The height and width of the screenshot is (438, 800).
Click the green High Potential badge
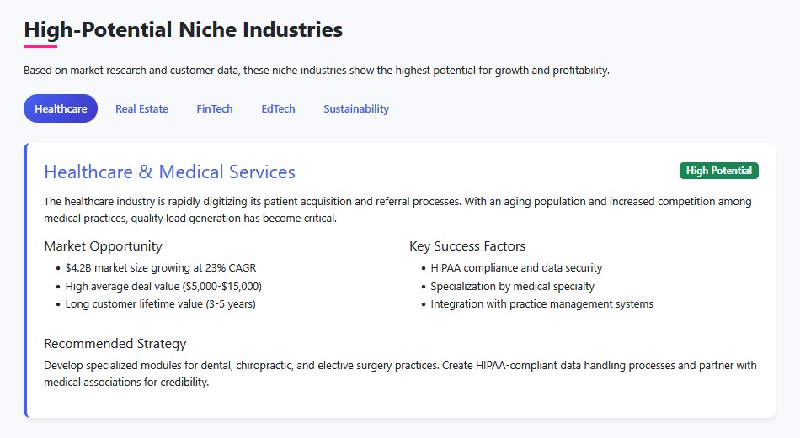(x=718, y=171)
